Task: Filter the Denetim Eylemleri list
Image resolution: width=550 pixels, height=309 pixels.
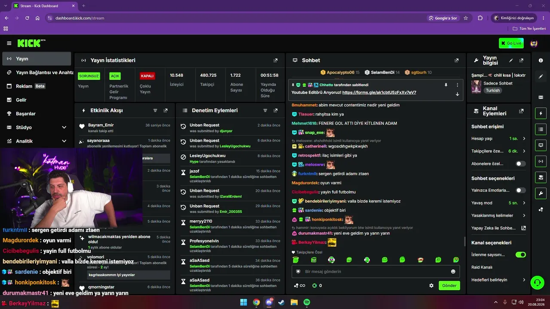Action: click(265, 110)
